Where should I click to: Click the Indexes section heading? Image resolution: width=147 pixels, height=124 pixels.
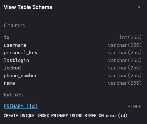click(x=13, y=95)
